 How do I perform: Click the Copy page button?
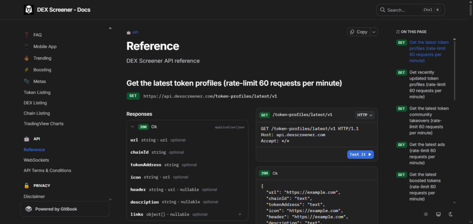[x=358, y=32]
